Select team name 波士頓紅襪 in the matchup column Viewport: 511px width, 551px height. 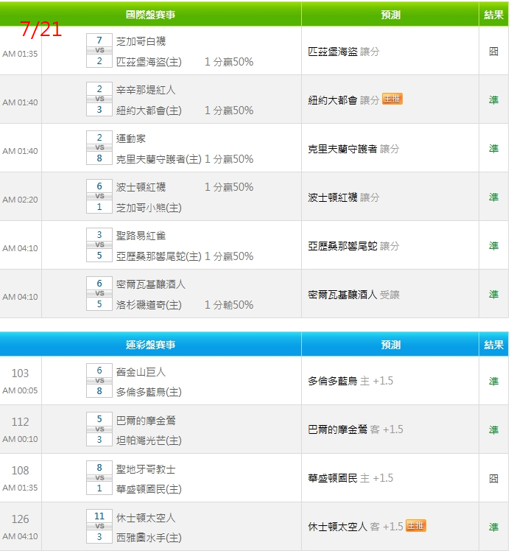(x=141, y=187)
